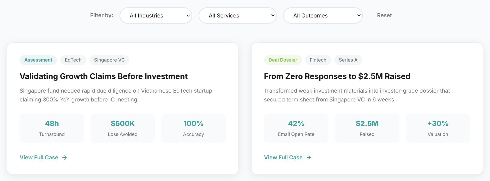Select the Deal Dossier tag
Image resolution: width=490 pixels, height=181 pixels.
click(283, 60)
